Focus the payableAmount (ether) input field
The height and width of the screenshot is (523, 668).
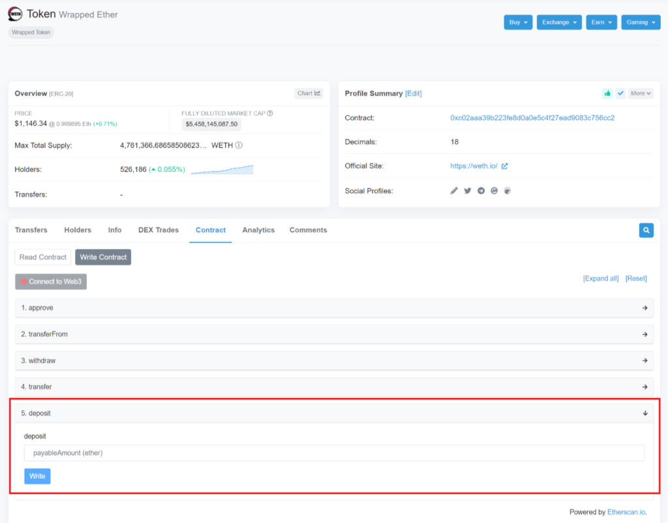coord(334,453)
